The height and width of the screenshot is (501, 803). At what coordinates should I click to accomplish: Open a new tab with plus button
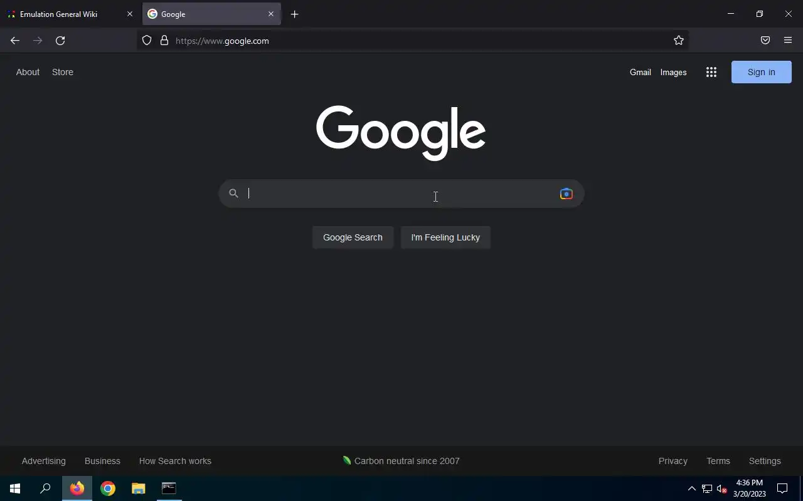click(294, 14)
